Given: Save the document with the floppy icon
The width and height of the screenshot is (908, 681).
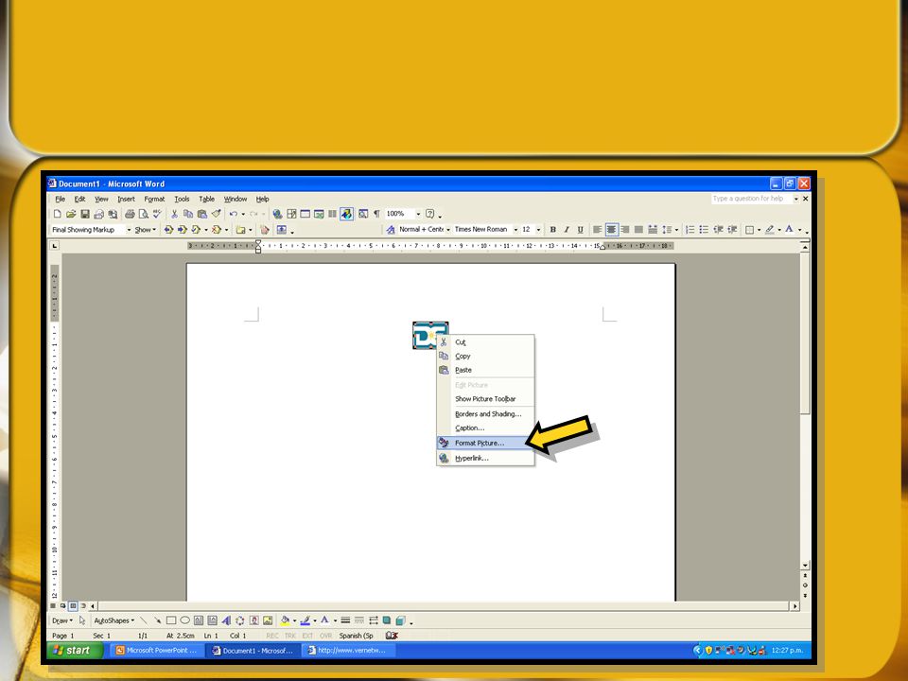Looking at the screenshot, I should [x=84, y=215].
